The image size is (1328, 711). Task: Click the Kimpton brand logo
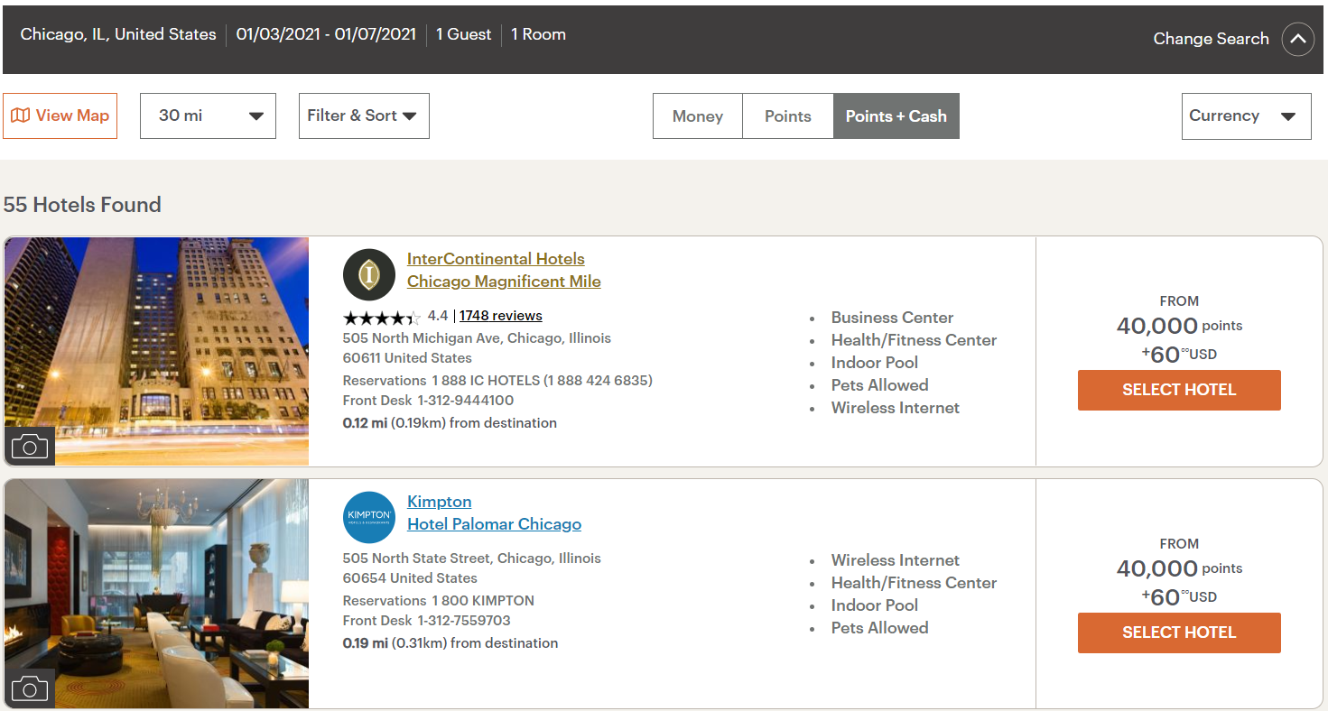pyautogui.click(x=369, y=517)
